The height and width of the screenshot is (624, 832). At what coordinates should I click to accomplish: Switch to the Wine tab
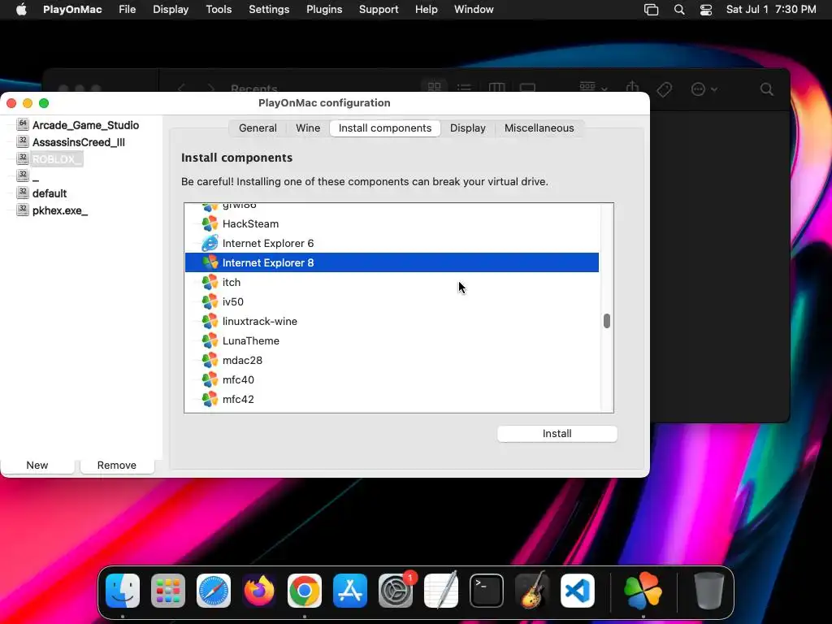pos(308,128)
